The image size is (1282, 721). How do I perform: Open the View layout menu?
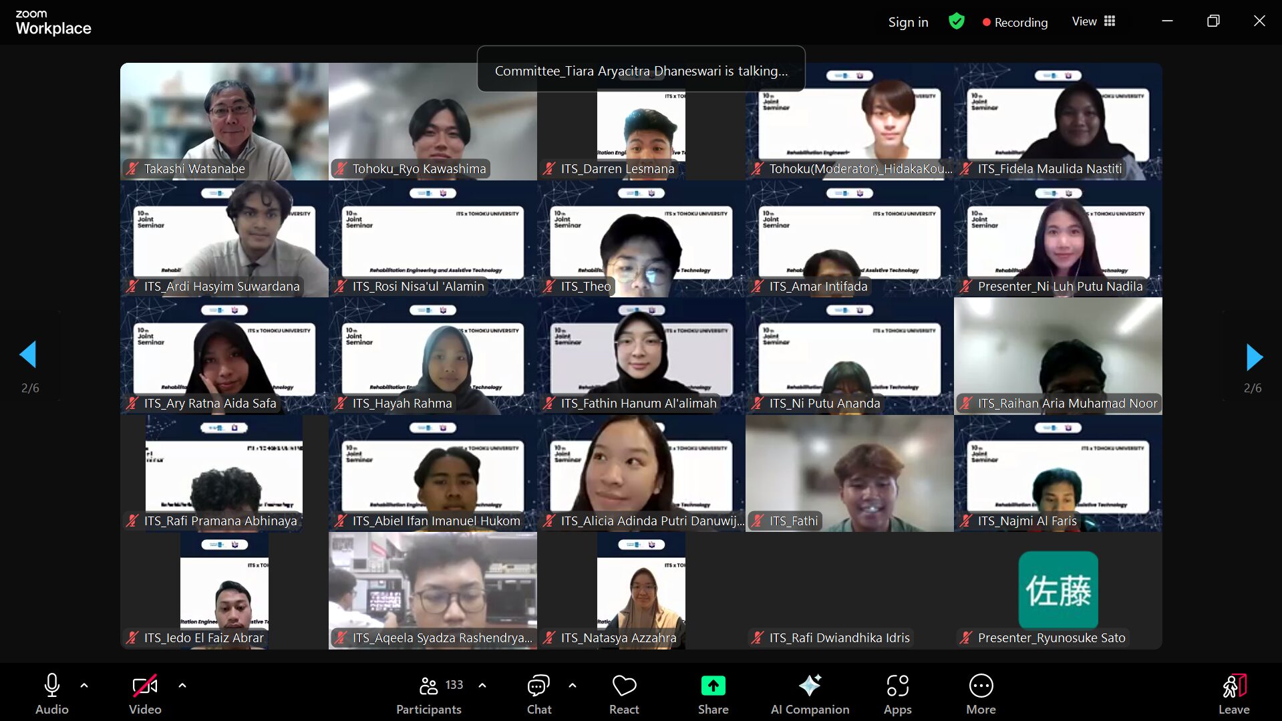(x=1094, y=21)
